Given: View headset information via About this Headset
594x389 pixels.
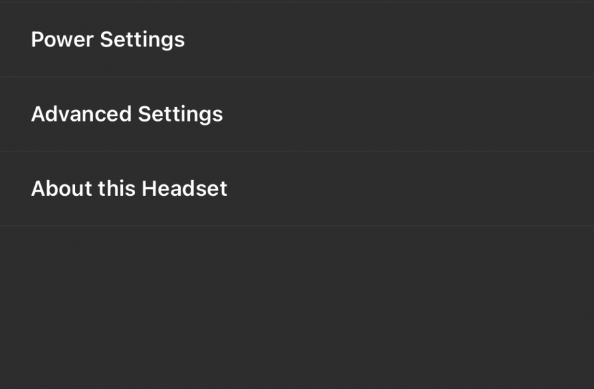Looking at the screenshot, I should coord(297,188).
